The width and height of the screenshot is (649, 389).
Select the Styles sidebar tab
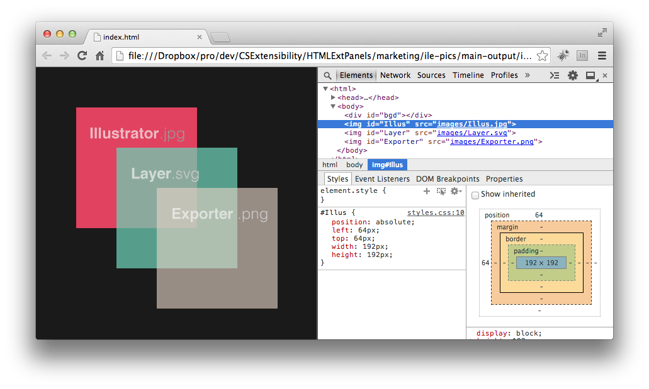point(337,179)
